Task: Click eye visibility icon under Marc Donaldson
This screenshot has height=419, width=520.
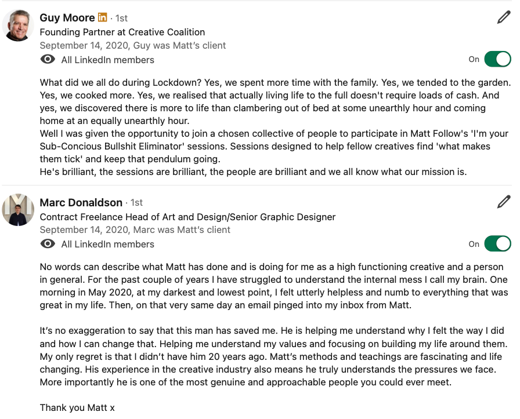Action: 48,244
